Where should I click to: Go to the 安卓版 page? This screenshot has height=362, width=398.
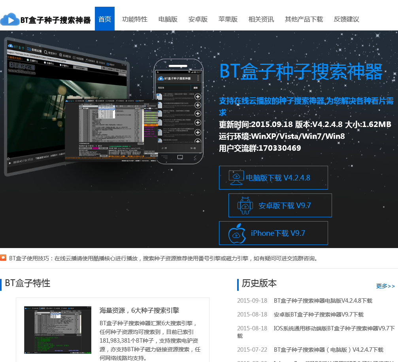click(x=198, y=19)
